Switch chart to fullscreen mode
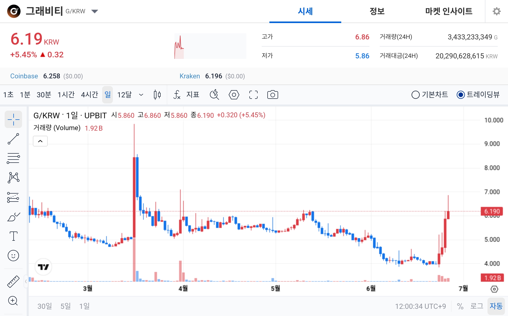 (253, 95)
